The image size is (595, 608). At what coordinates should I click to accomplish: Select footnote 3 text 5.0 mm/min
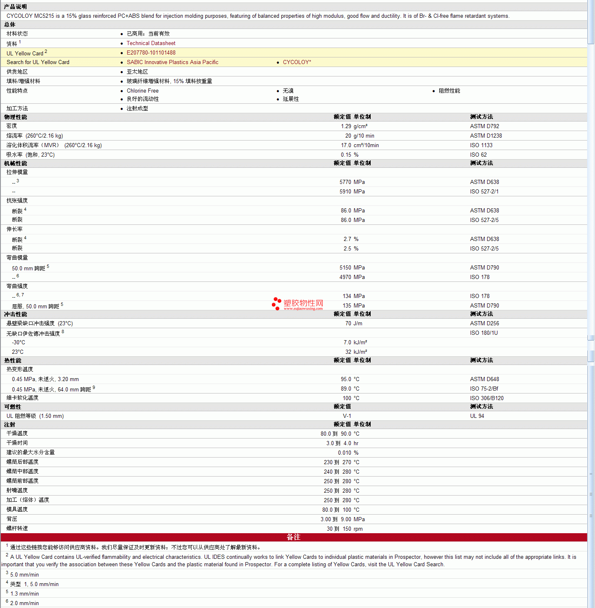pyautogui.click(x=24, y=575)
